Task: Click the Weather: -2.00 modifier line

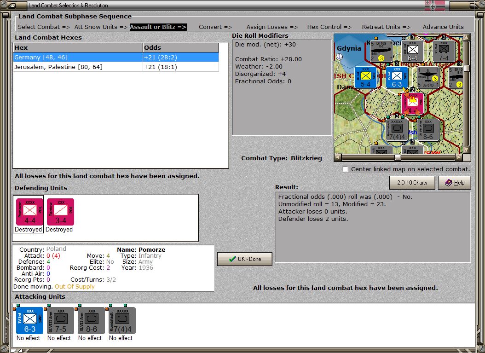Action: (259, 67)
